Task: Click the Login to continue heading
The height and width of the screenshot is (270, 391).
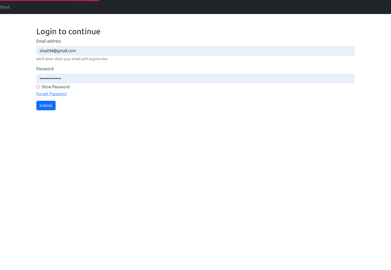Action: click(68, 31)
